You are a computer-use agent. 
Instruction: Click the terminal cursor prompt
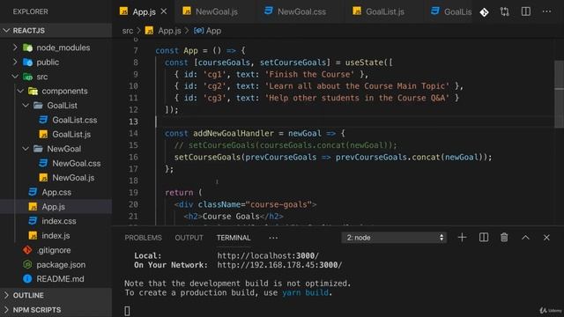point(127,311)
